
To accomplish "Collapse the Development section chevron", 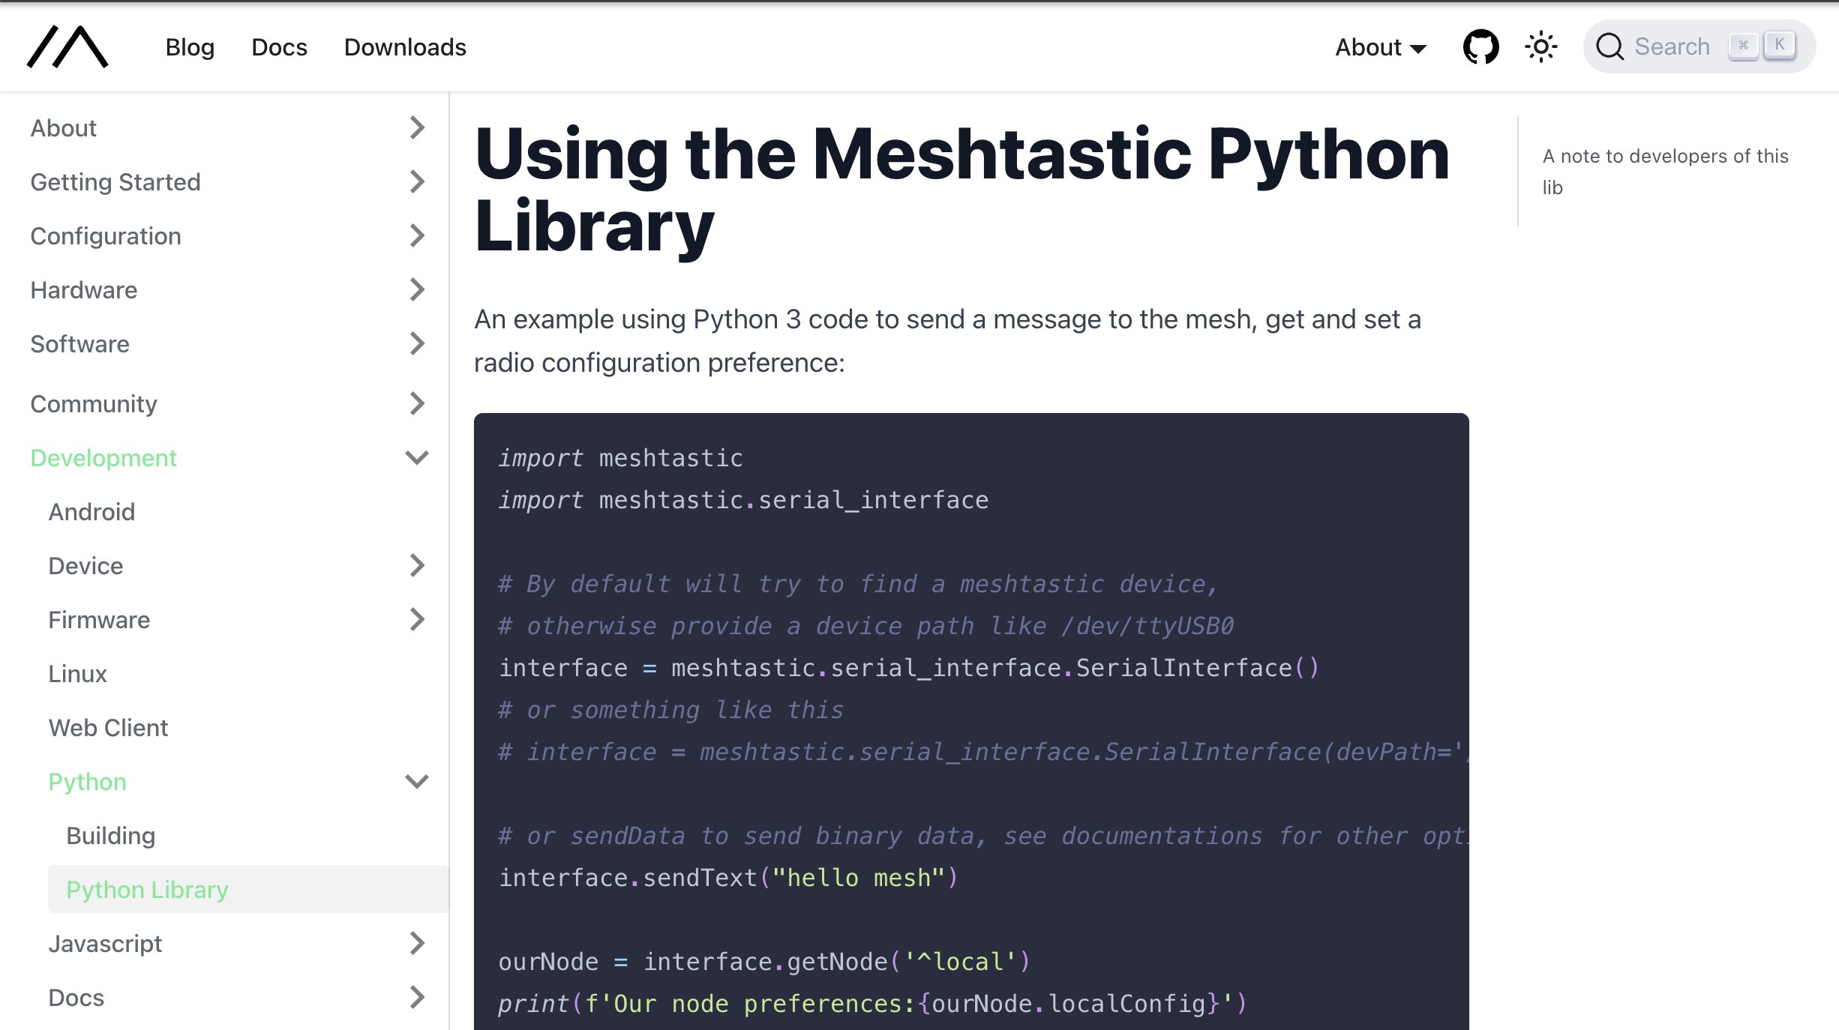I will point(417,457).
